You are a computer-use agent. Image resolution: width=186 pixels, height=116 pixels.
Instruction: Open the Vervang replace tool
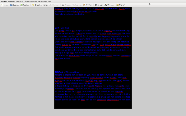106,5
